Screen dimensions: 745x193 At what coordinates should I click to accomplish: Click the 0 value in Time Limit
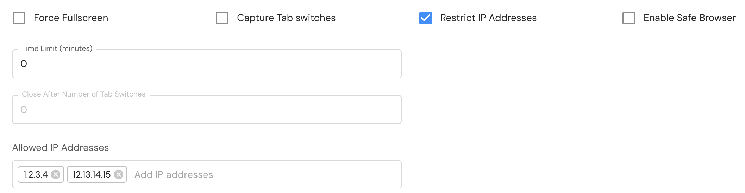[x=24, y=64]
